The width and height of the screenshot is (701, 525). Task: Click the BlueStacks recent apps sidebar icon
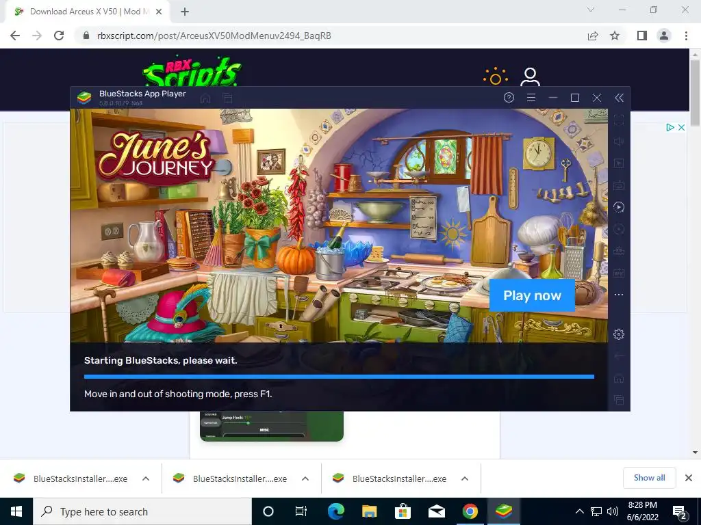tap(619, 400)
